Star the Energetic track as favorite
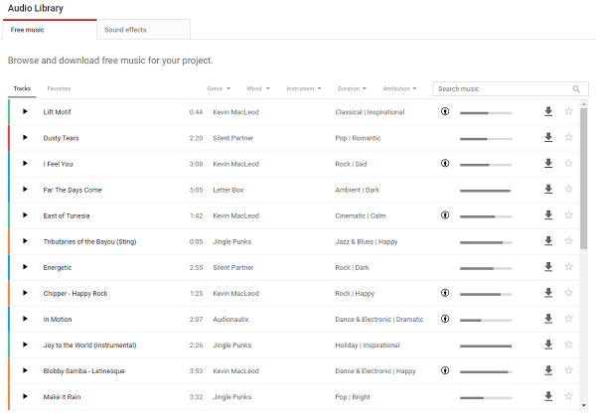Viewport: 596px width, 418px height. [568, 267]
